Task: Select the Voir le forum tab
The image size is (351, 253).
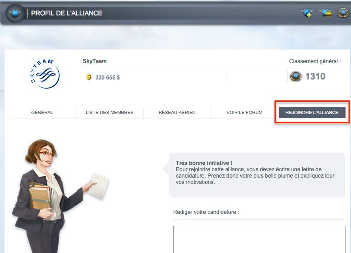Action: pyautogui.click(x=244, y=113)
